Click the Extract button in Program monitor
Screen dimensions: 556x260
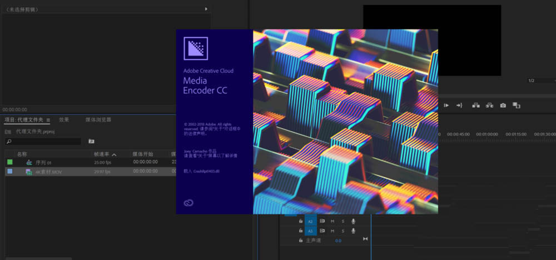(489, 105)
